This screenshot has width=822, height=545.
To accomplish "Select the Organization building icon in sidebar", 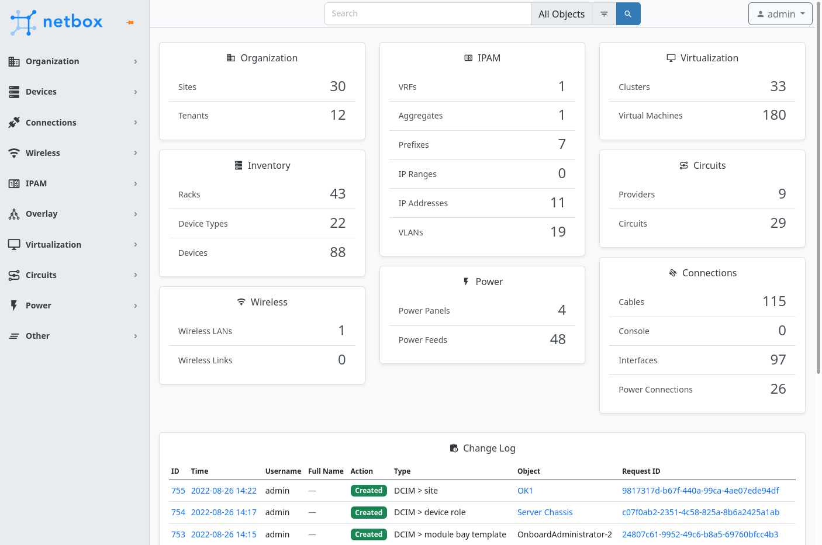I will (14, 61).
